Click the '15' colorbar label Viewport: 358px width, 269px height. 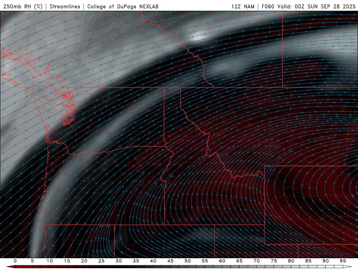(x=67, y=261)
